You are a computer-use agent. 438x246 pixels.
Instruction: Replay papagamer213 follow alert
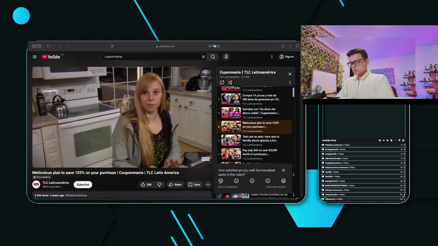point(404,181)
